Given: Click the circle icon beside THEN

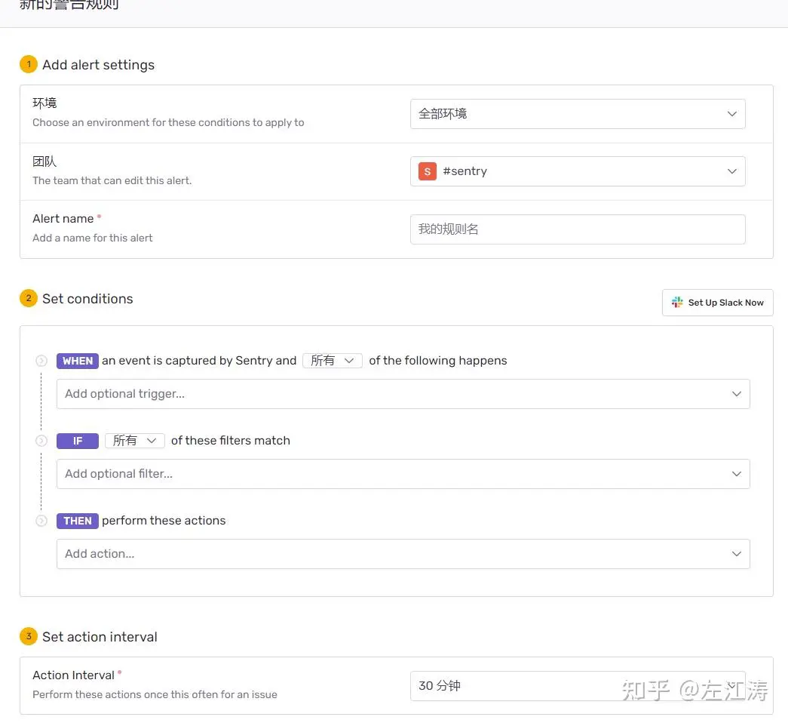Looking at the screenshot, I should (x=41, y=521).
